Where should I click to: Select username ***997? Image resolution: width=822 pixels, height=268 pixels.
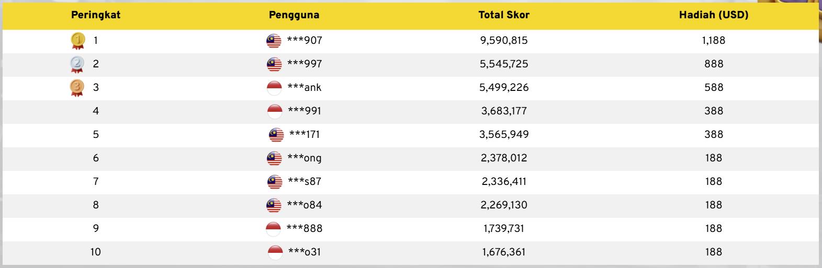pos(305,64)
